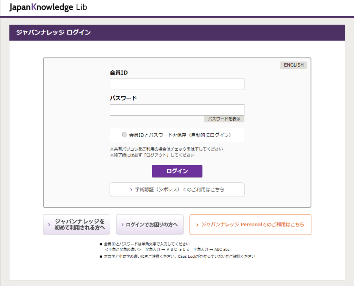This screenshot has width=354, height=286.
Task: Click the 自動的にログイン checkbox label text
Action: click(x=180, y=135)
